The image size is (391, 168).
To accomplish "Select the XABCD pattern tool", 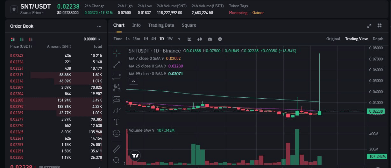I will point(117,87).
